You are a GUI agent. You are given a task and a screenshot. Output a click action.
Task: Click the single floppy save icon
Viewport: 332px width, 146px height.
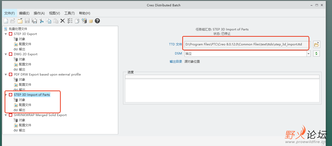(x=27, y=21)
